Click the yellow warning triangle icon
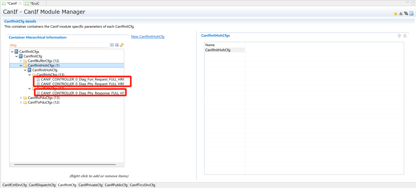416x188 pixels. [x=395, y=14]
